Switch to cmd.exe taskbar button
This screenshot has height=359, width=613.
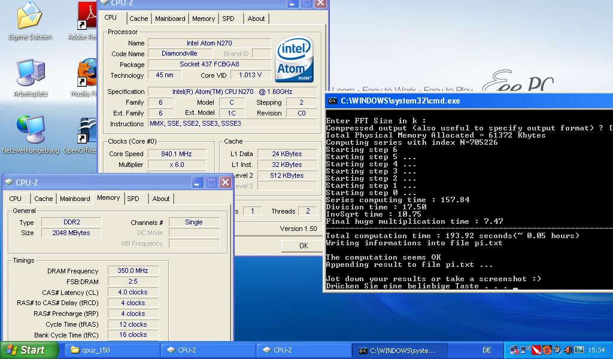tap(400, 351)
